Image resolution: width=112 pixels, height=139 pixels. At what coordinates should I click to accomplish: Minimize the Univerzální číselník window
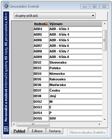pos(85,6)
